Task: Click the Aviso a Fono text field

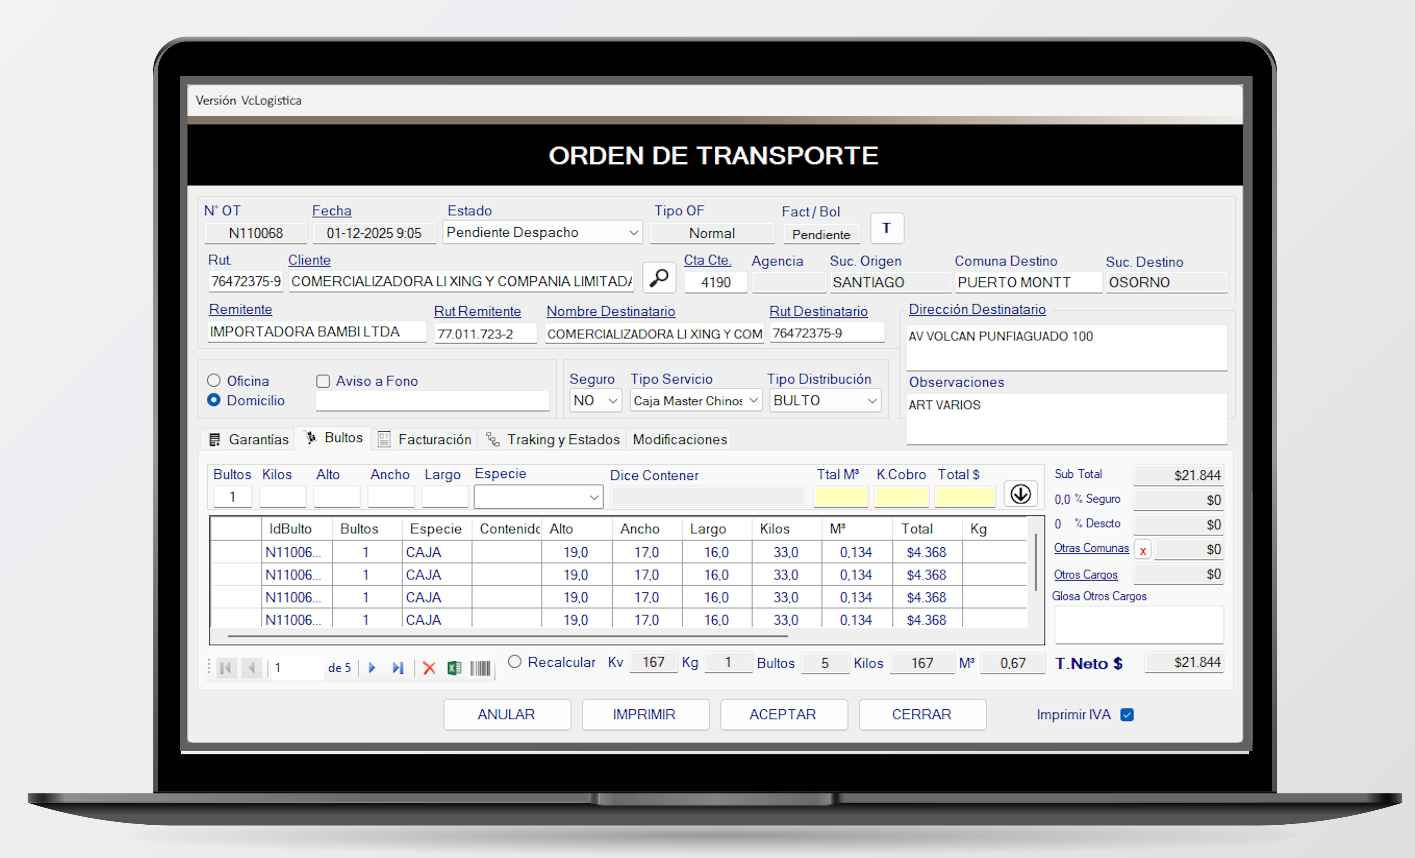Action: click(433, 400)
